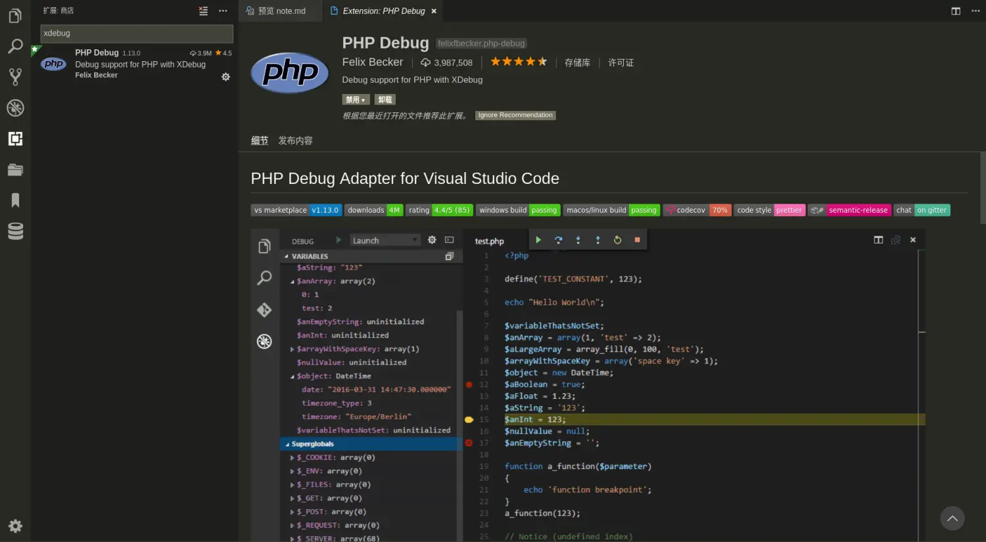This screenshot has width=986, height=542.
Task: Click Launch config dropdown in README screenshot
Action: [385, 240]
